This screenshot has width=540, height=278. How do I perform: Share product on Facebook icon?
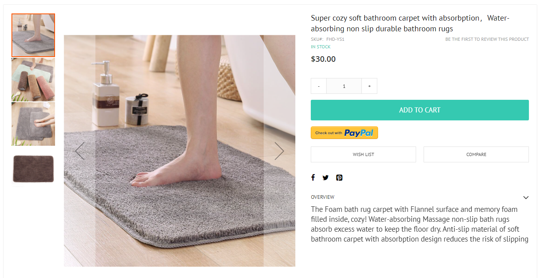click(313, 177)
